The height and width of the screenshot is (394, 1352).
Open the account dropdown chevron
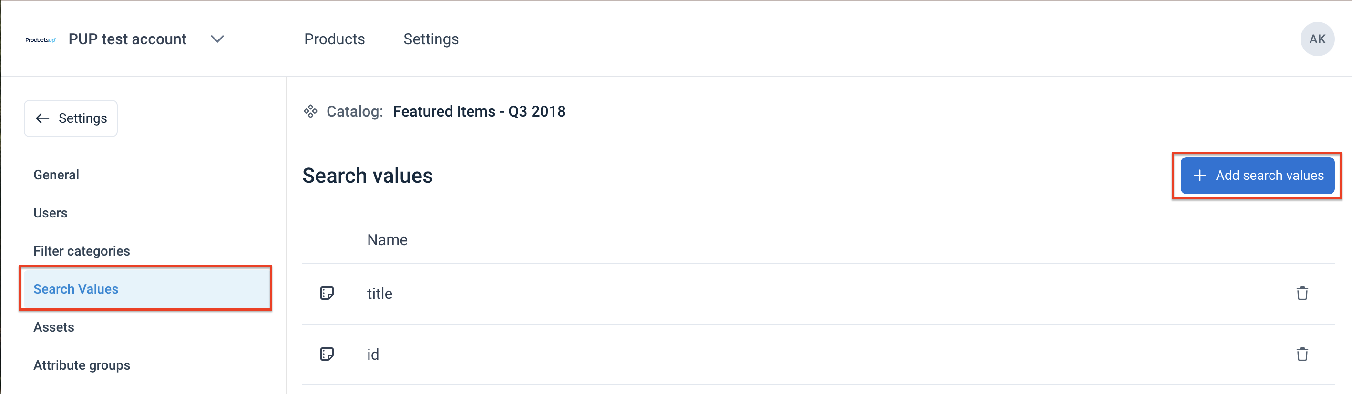click(217, 39)
